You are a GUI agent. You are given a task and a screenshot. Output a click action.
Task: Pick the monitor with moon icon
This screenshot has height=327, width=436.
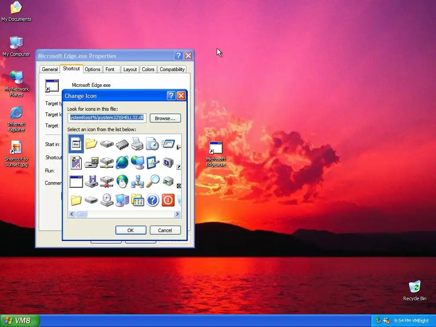coord(168,162)
